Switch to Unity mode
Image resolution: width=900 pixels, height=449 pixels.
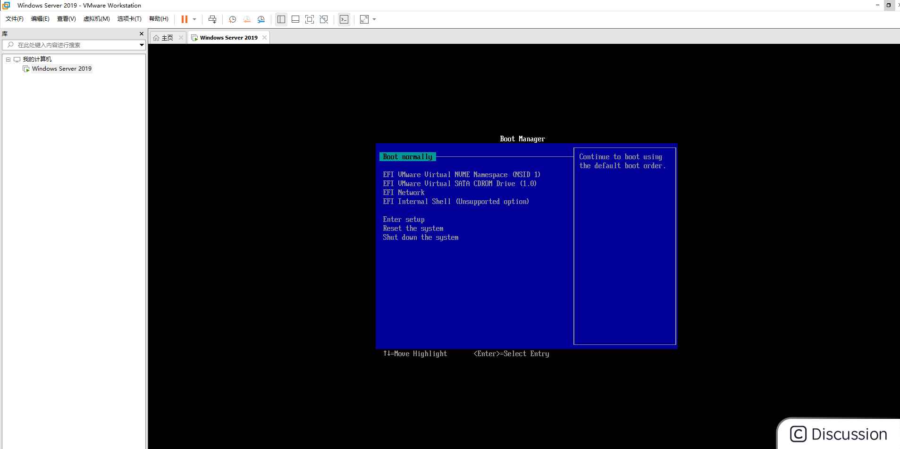[324, 19]
